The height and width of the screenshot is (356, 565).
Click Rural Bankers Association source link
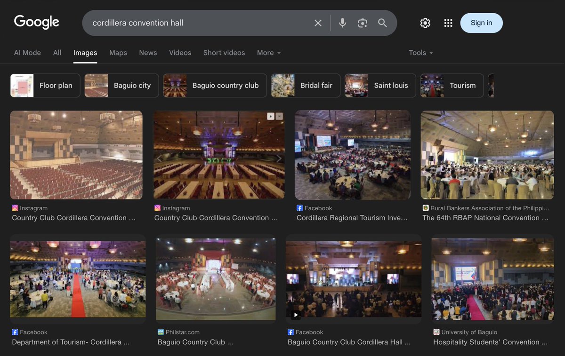(486, 208)
